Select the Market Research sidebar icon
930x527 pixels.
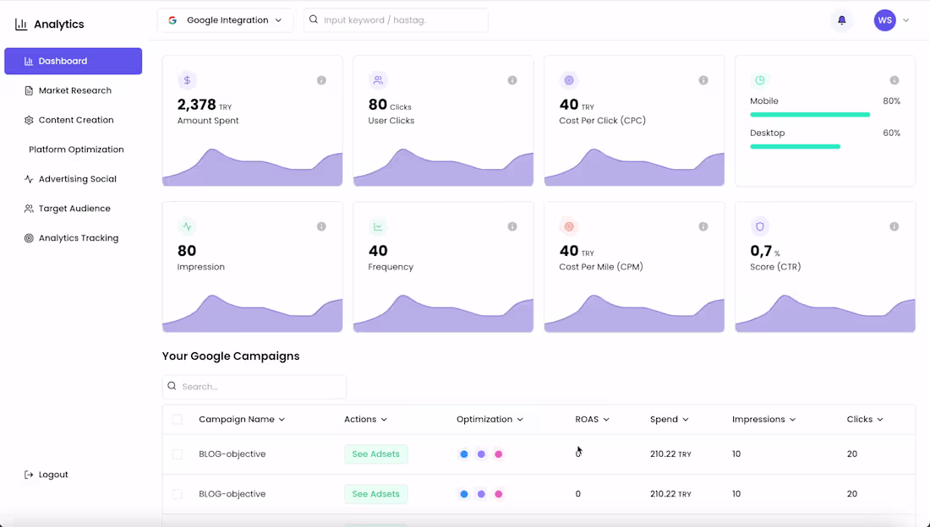click(27, 90)
